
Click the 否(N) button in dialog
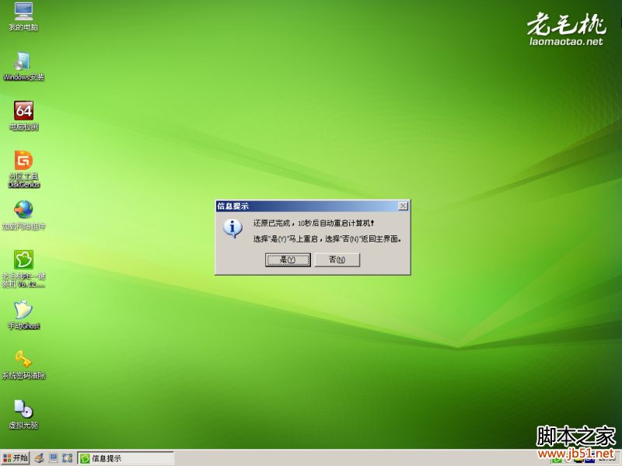[x=337, y=259]
